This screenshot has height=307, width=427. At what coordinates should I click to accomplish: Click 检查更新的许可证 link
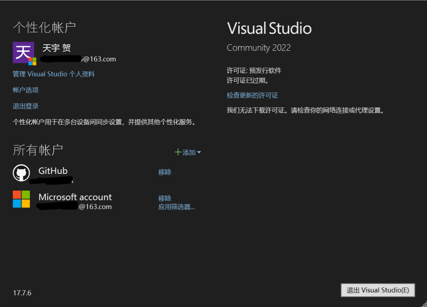click(252, 96)
